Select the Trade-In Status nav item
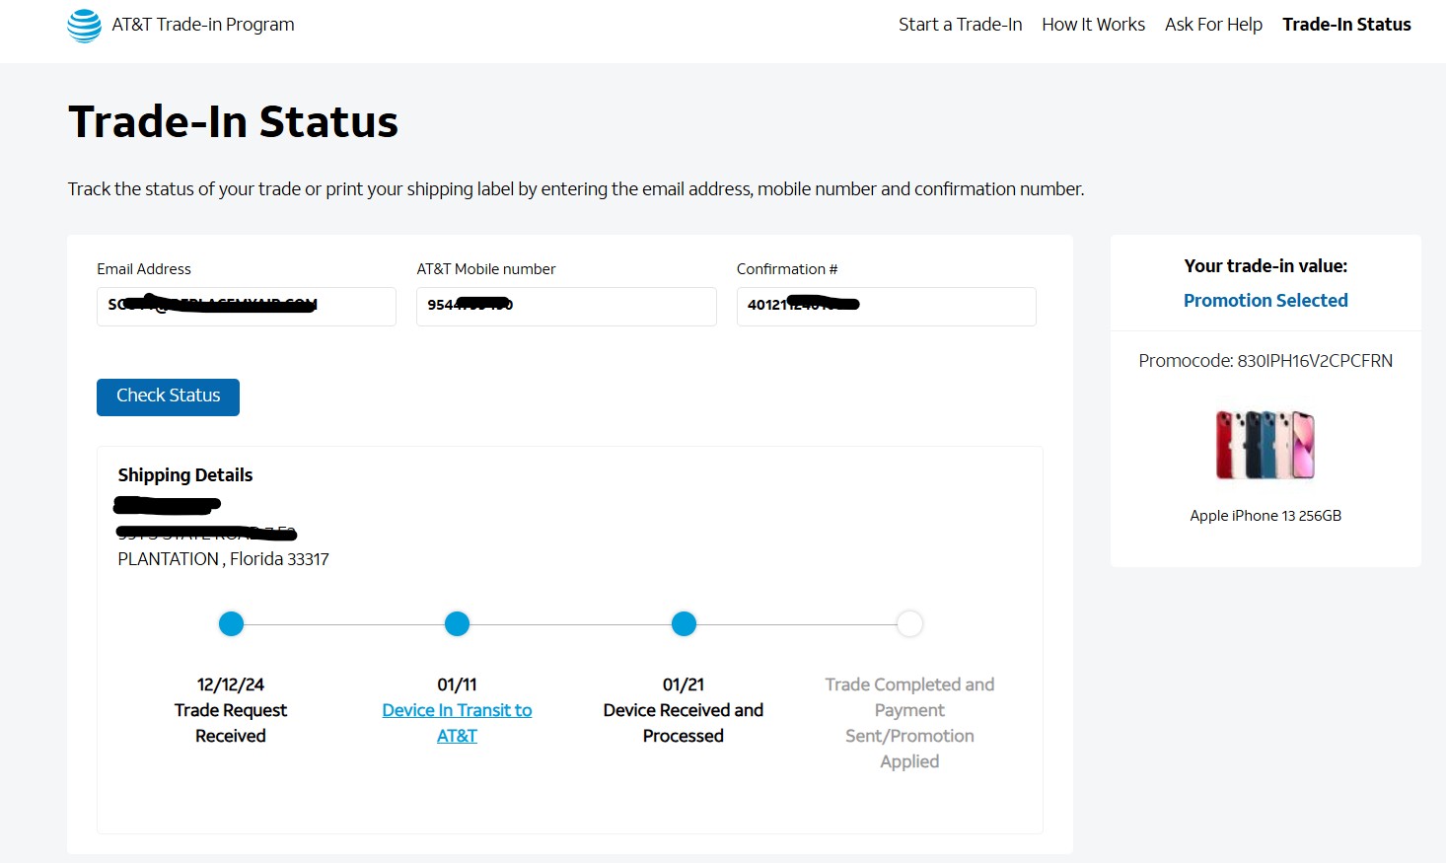This screenshot has height=863, width=1446. tap(1346, 25)
